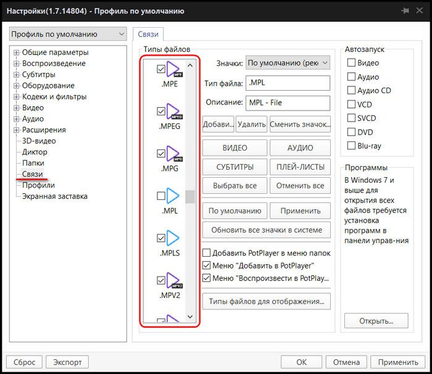Uncheck the .MPG association checkbox
Screen dimensions: 432x374
[x=161, y=154]
